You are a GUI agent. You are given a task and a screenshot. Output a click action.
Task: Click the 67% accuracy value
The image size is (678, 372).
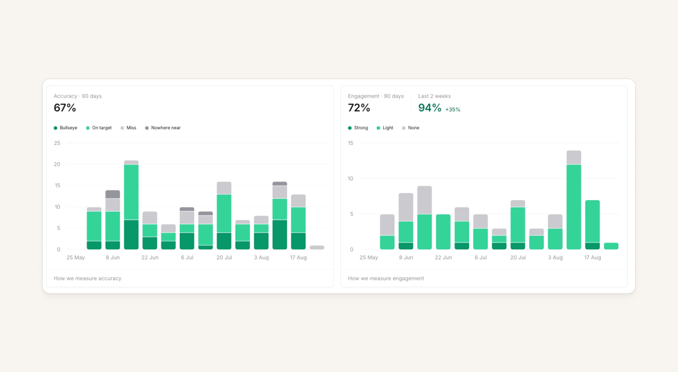coord(65,108)
